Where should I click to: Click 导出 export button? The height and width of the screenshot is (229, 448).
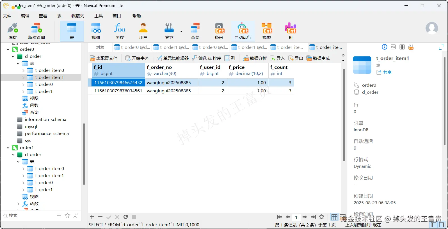pyautogui.click(x=296, y=58)
